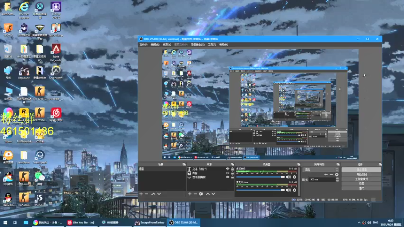Open the Windows Start menu
The width and height of the screenshot is (404, 227).
coord(5,222)
